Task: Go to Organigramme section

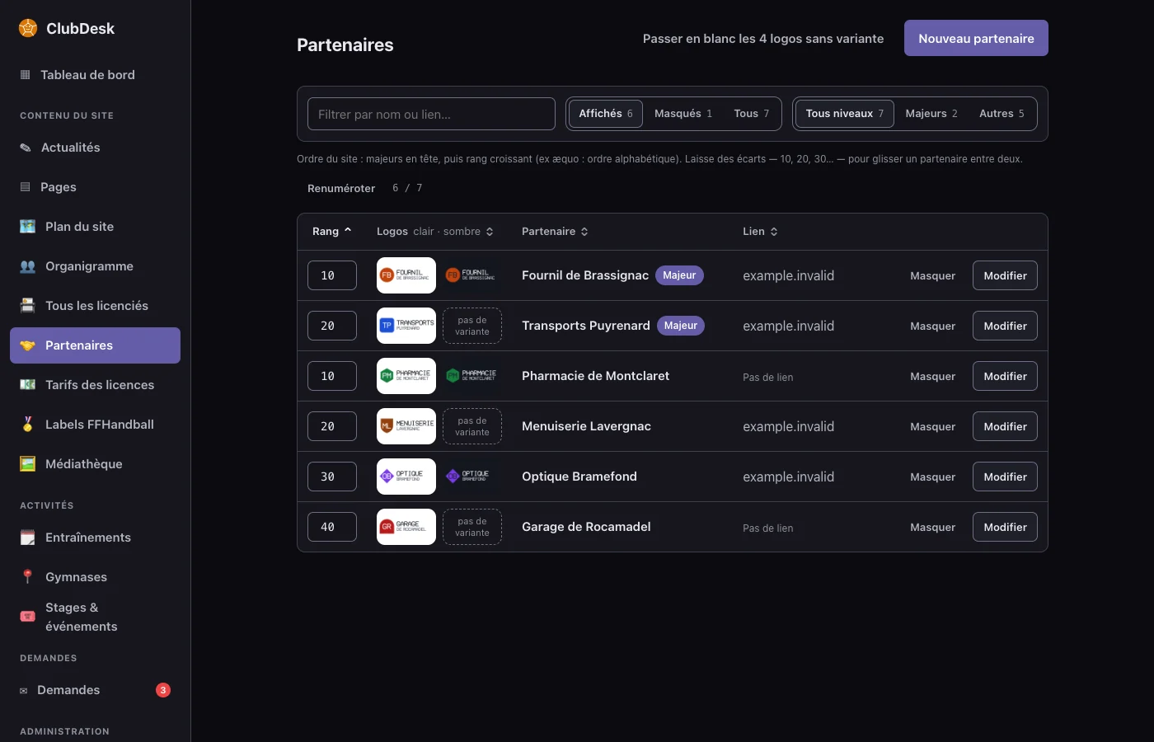Action: point(95,266)
